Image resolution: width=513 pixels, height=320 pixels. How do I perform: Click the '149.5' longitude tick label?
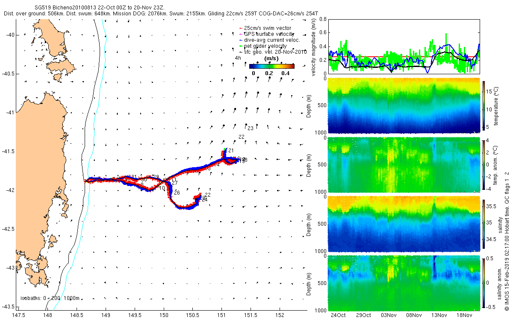(135, 315)
